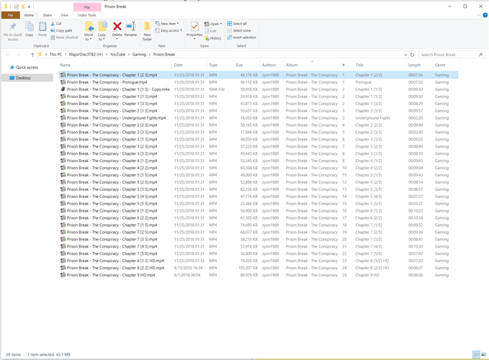Image resolution: width=489 pixels, height=360 pixels.
Task: Switch to Large icons view in status bar
Action: [x=484, y=354]
